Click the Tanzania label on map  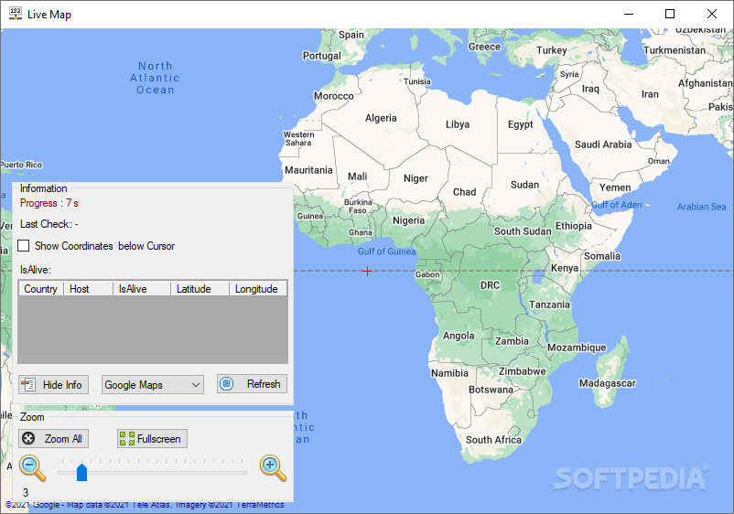click(x=549, y=305)
